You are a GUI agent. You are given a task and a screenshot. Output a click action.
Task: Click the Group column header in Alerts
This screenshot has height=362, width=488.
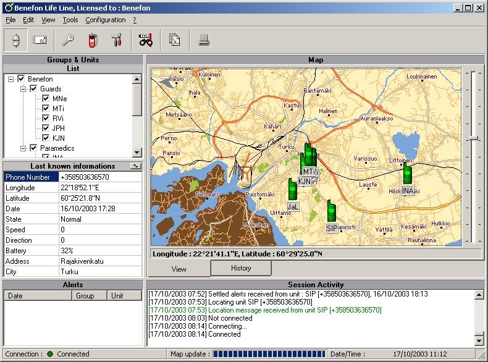[90, 296]
